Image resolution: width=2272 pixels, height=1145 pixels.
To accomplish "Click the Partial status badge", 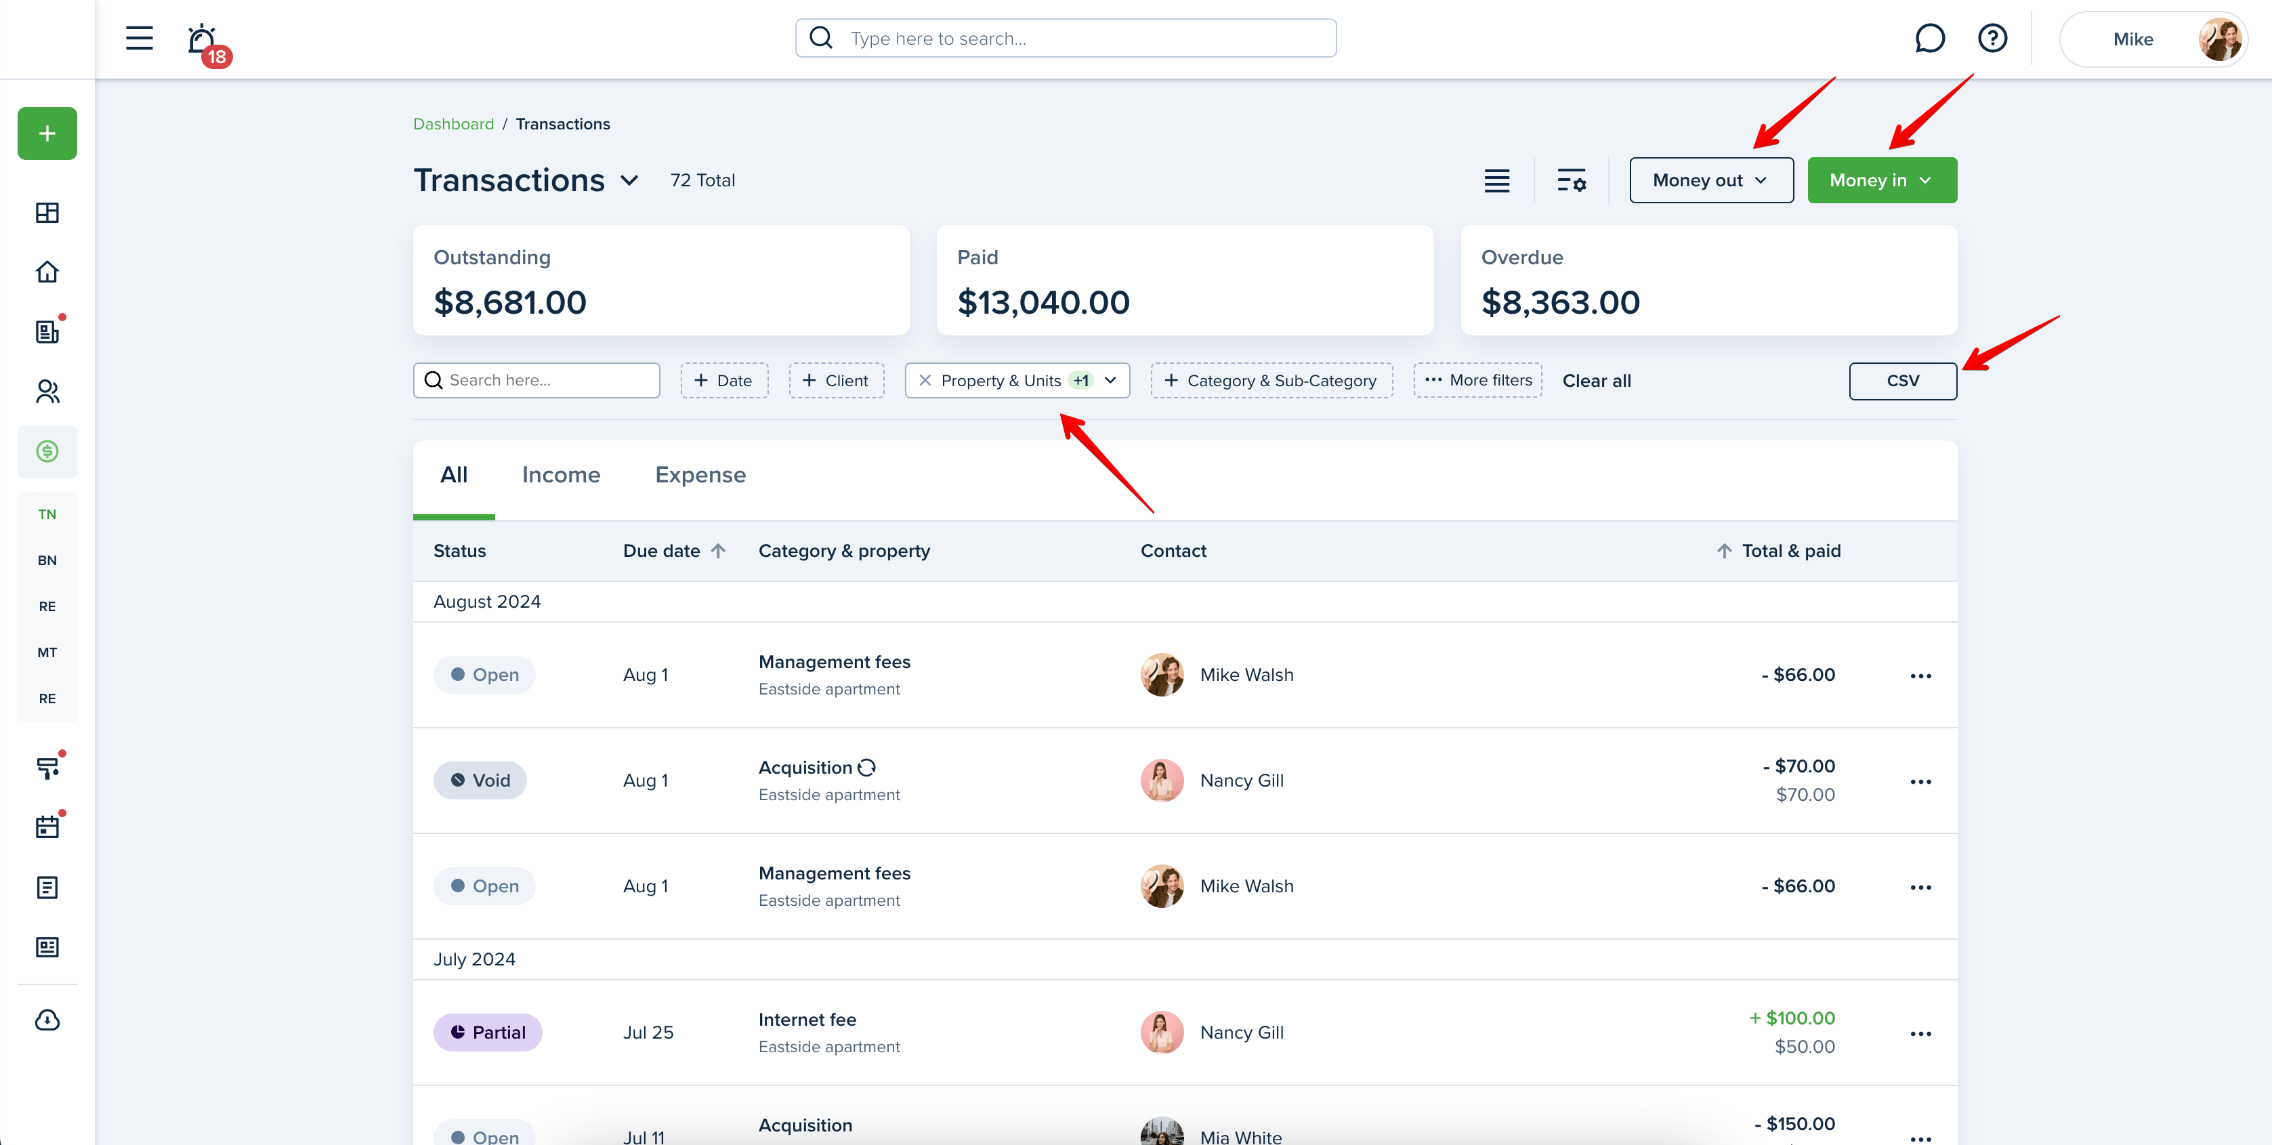I will pos(488,1032).
